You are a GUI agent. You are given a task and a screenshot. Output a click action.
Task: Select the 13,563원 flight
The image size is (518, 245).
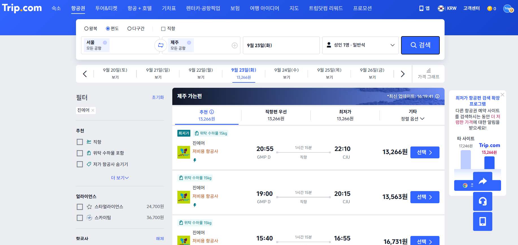click(x=425, y=197)
